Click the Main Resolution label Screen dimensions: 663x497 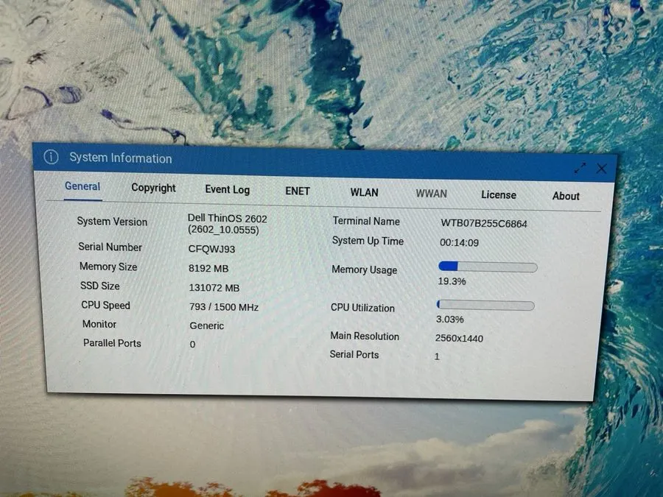point(365,336)
